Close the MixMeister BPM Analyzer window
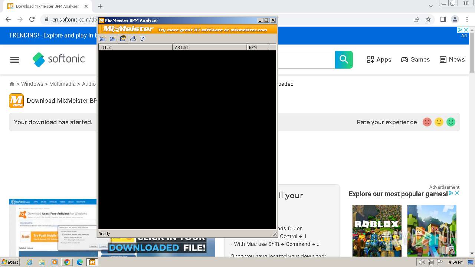The width and height of the screenshot is (475, 267). (x=273, y=20)
